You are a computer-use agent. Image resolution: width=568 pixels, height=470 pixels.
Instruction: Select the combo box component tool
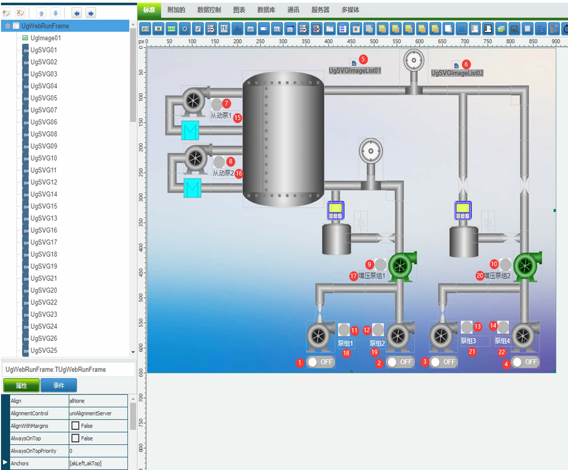(x=264, y=29)
